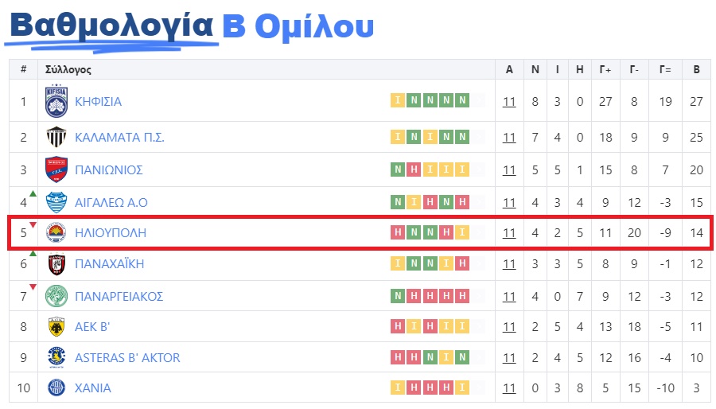Image resolution: width=716 pixels, height=409 pixels.
Task: Click the ΠΑΝΙΩΝΙΟΣ red and blue crest
Action: 56,169
